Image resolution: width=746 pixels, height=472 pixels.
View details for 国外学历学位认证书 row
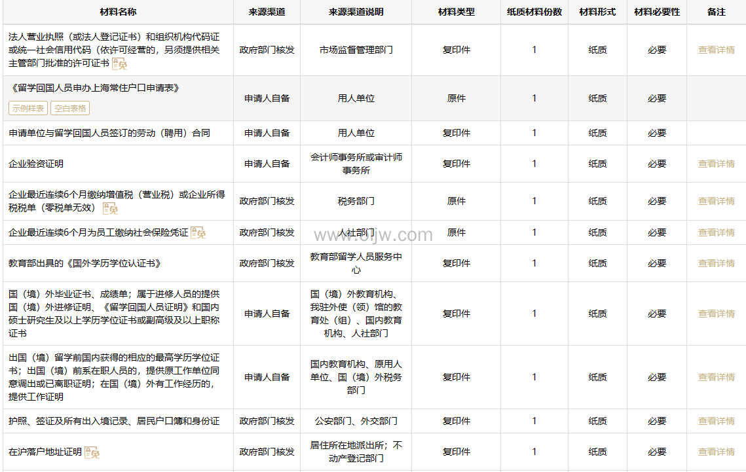pyautogui.click(x=716, y=263)
